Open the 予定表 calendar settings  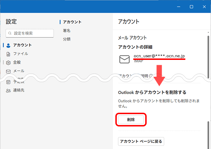click(x=19, y=82)
